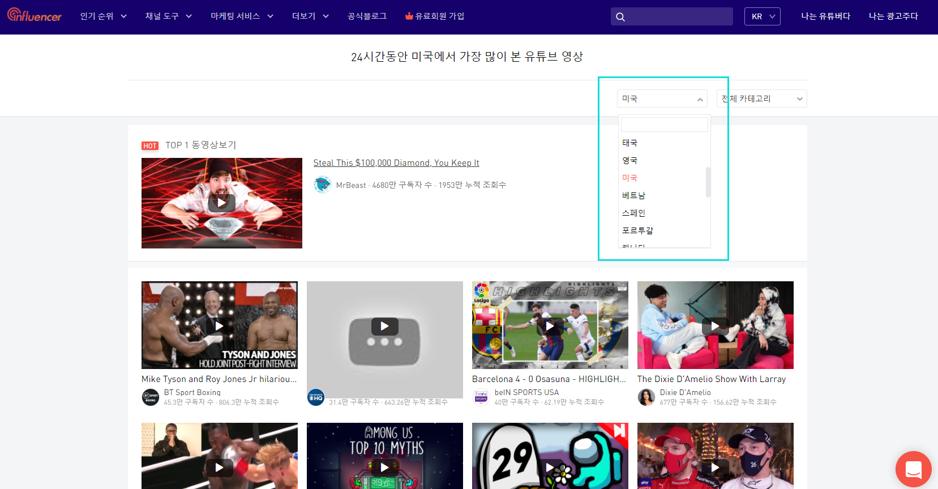
Task: Click the search magnifier icon
Action: coord(620,17)
